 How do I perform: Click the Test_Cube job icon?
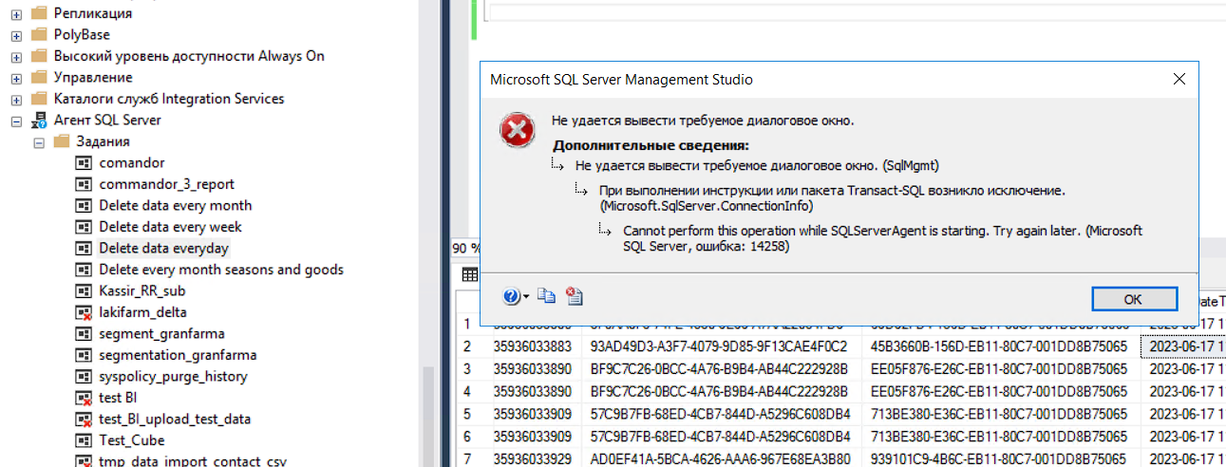(84, 440)
